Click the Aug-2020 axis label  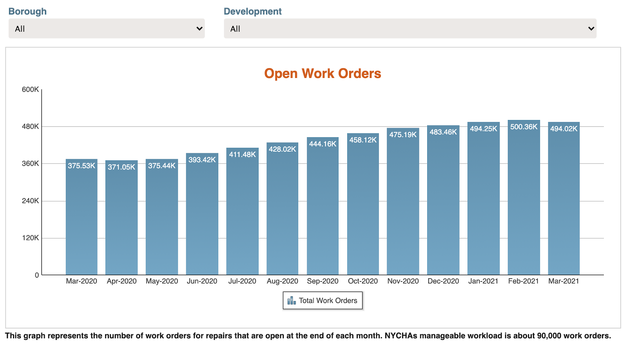tap(283, 281)
